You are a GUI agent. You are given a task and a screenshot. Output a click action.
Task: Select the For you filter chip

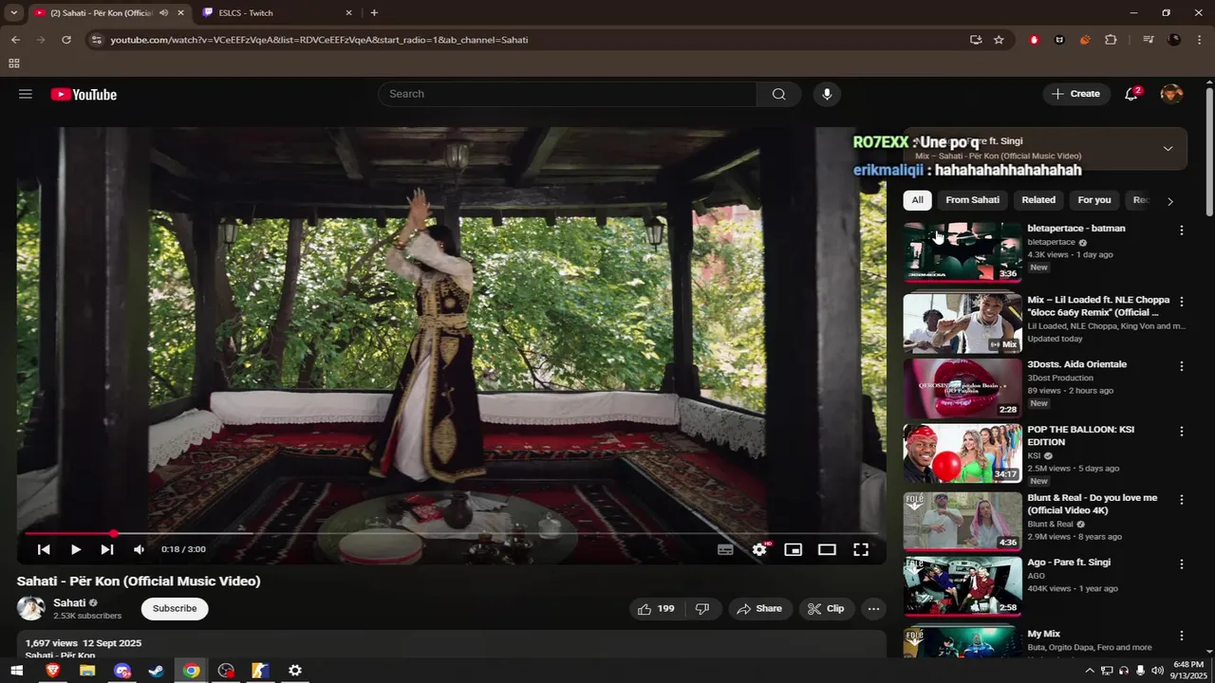point(1094,200)
